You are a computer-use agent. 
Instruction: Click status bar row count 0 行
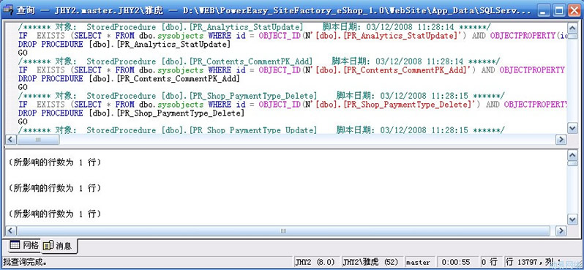[x=490, y=262]
